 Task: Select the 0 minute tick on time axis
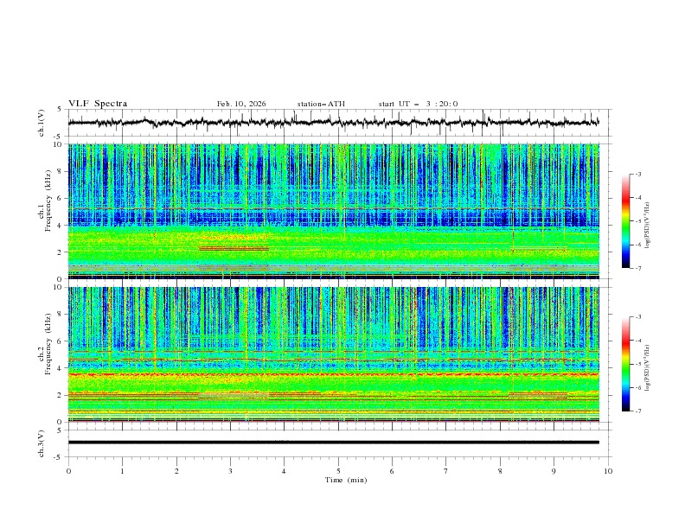pos(68,470)
